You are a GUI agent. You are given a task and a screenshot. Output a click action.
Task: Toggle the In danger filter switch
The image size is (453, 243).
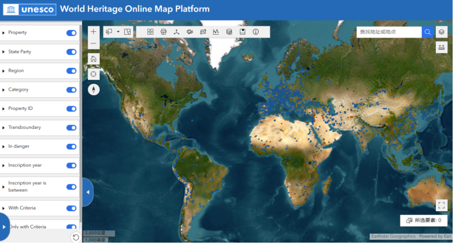[71, 147]
